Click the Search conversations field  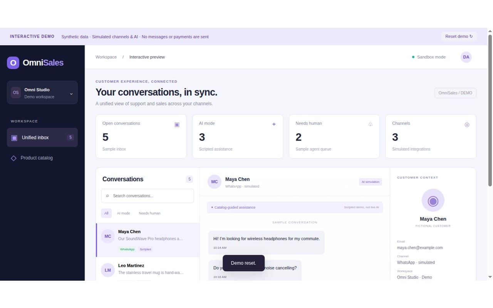click(148, 196)
